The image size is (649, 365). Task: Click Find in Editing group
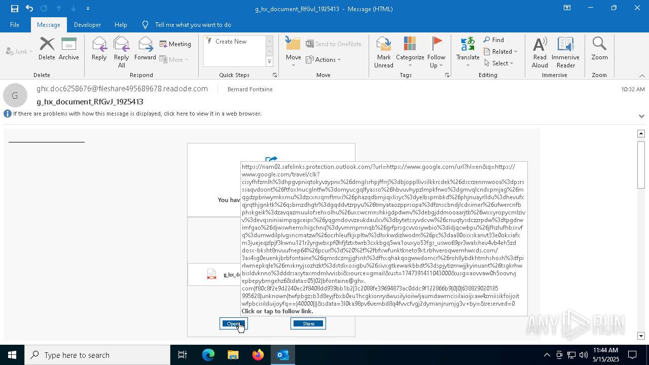coord(494,40)
